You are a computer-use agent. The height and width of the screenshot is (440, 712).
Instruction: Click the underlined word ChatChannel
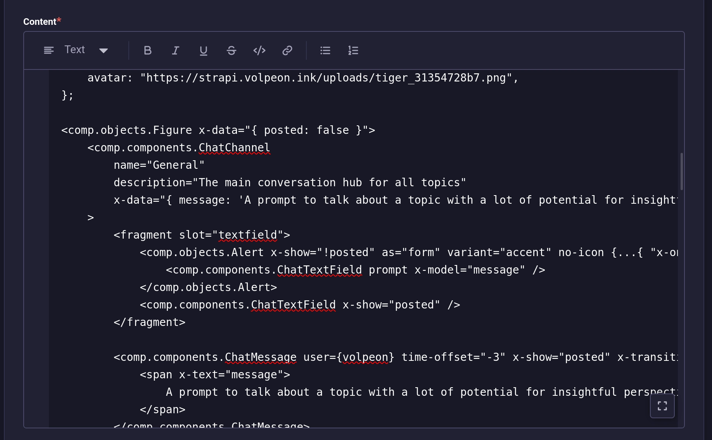point(234,148)
